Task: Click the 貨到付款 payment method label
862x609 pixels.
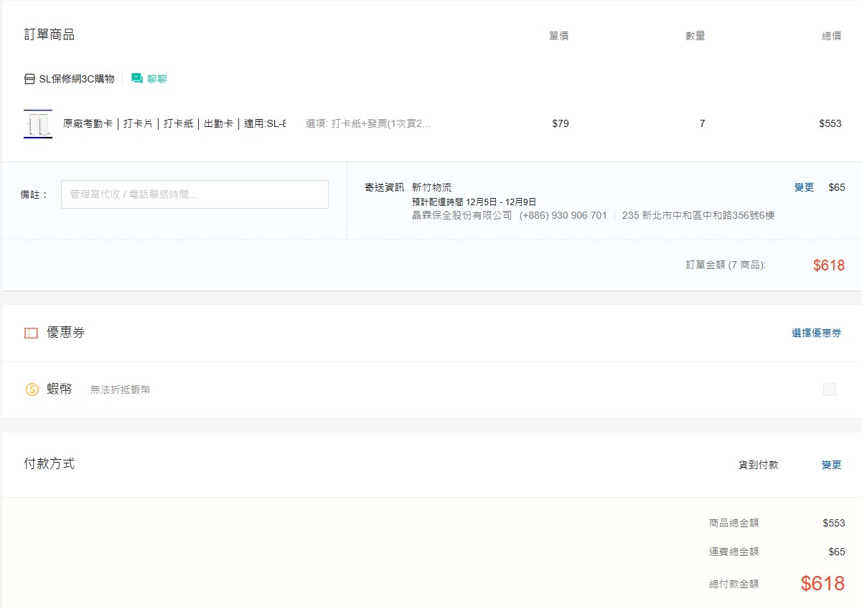Action: (758, 465)
